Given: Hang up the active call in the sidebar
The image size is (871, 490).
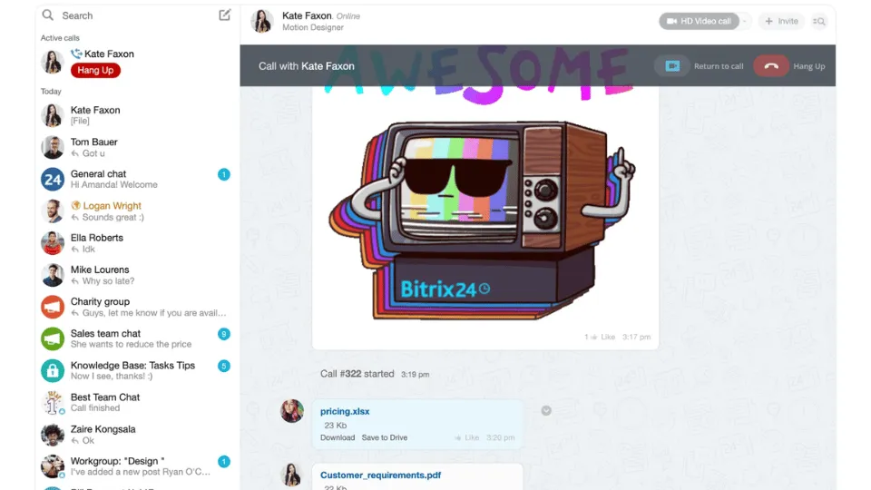Looking at the screenshot, I should click(x=95, y=70).
